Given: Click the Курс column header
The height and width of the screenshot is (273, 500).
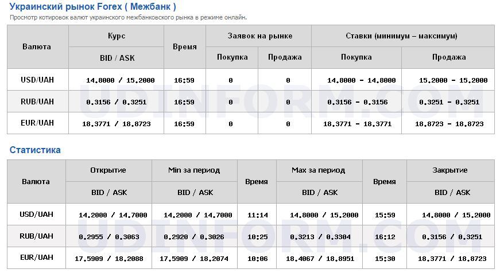Looking at the screenshot, I should pos(117,36).
